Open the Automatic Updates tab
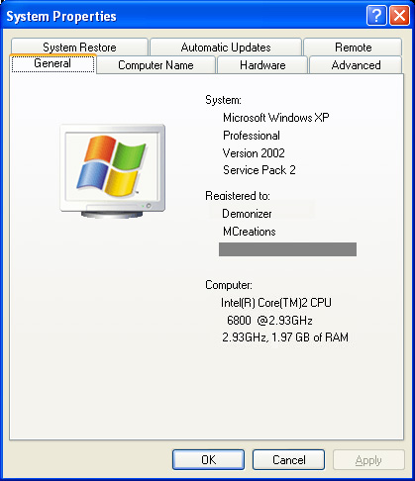 (226, 48)
